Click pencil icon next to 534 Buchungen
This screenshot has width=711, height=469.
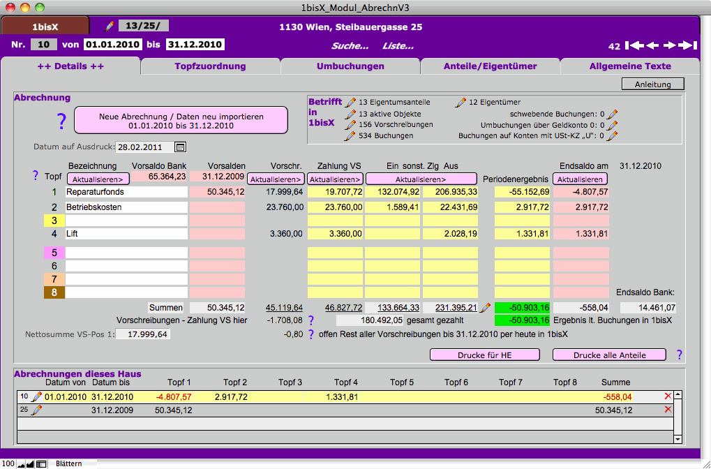[x=351, y=136]
